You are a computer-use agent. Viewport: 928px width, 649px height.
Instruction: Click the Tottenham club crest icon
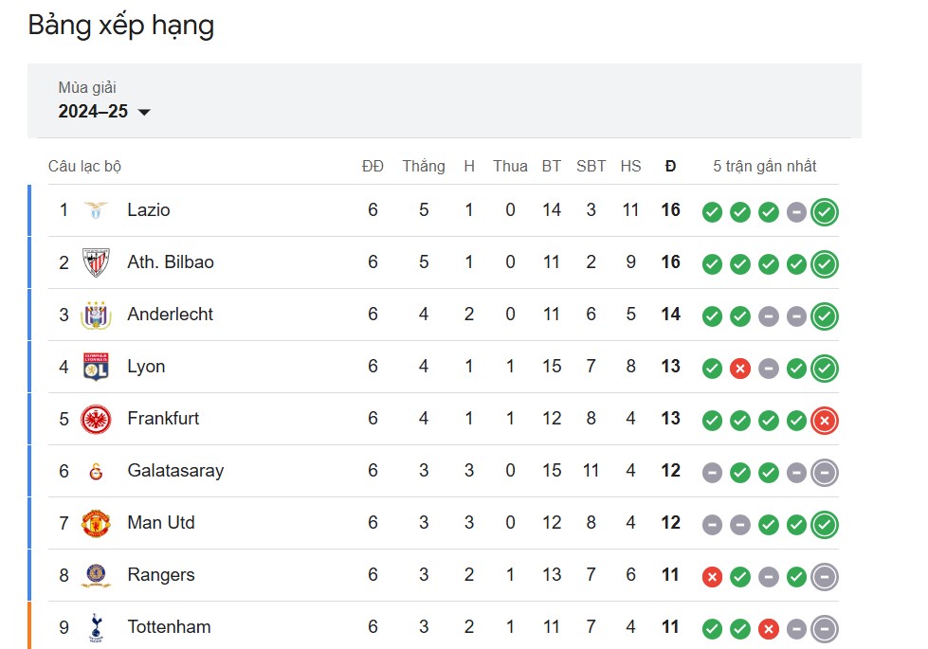tap(96, 627)
